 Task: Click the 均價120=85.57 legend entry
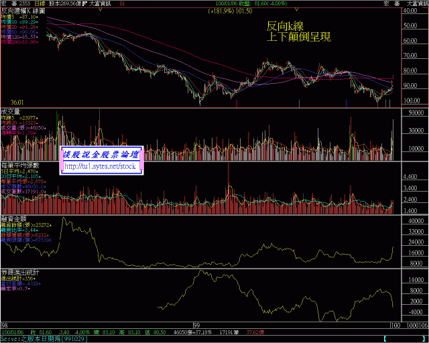click(x=19, y=37)
